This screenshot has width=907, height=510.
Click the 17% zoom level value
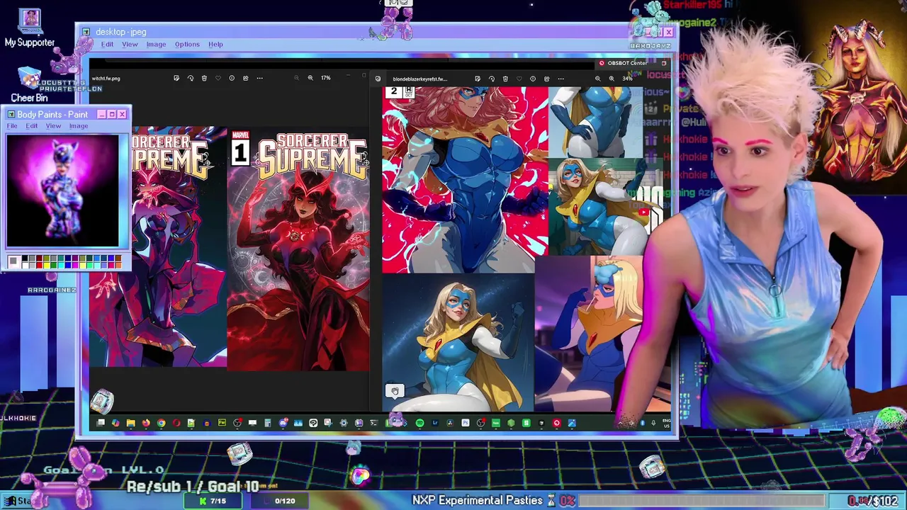(325, 78)
